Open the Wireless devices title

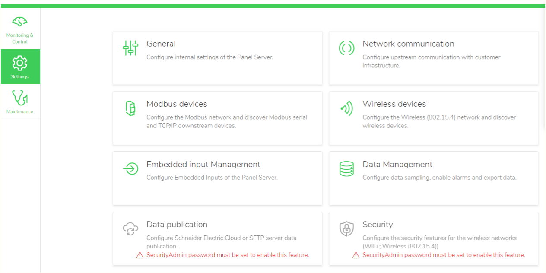(x=394, y=104)
